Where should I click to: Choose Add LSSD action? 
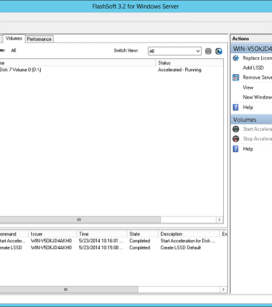253,68
